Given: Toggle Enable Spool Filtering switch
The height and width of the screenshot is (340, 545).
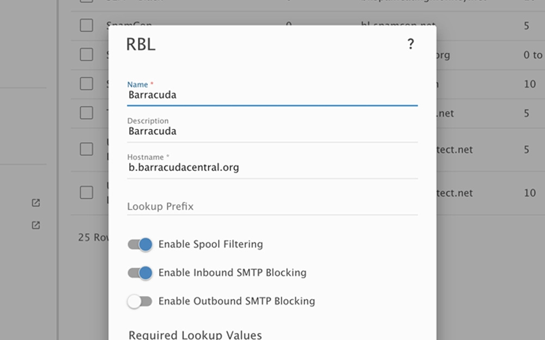Looking at the screenshot, I should pyautogui.click(x=140, y=244).
